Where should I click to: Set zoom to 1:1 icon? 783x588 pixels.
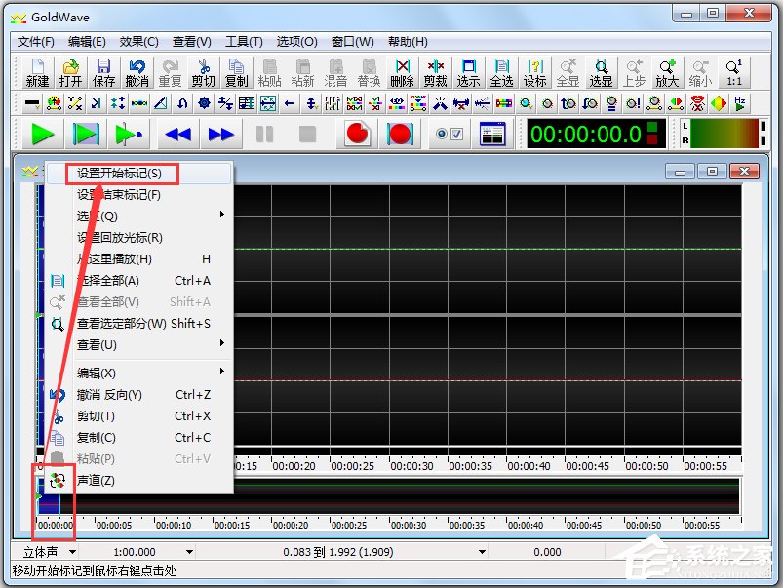coord(733,73)
